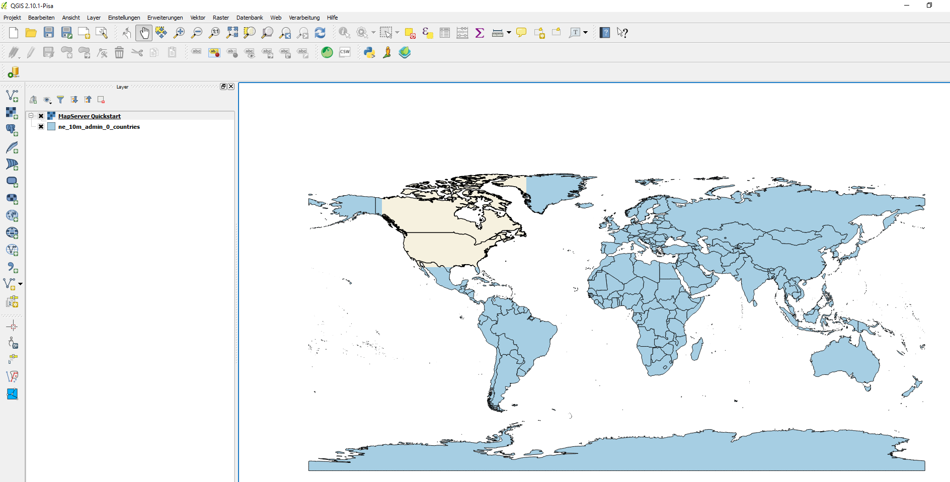Open the Python console icon
Screen dimensions: 950x482
(x=370, y=52)
